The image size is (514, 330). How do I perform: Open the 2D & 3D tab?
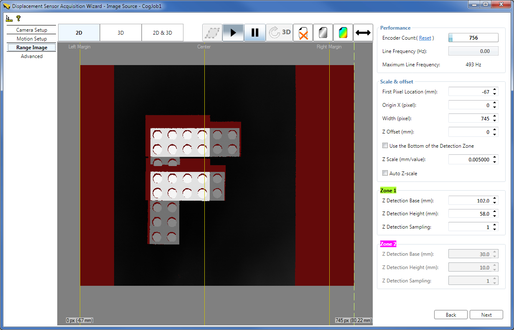coord(162,32)
